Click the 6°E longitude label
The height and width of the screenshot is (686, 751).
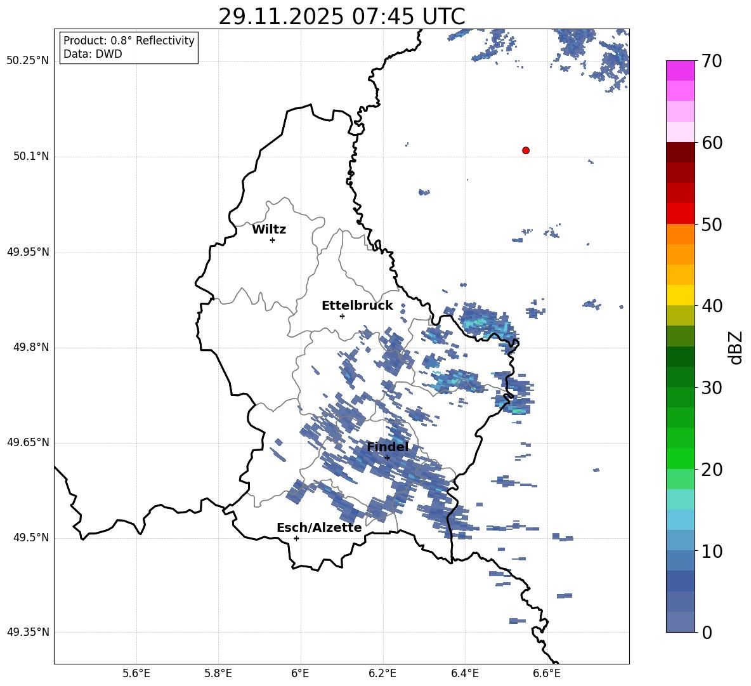(x=300, y=673)
